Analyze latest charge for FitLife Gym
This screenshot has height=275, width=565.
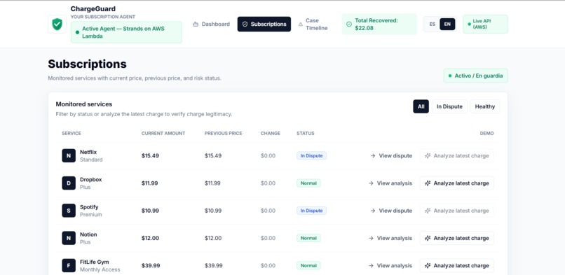pyautogui.click(x=456, y=265)
